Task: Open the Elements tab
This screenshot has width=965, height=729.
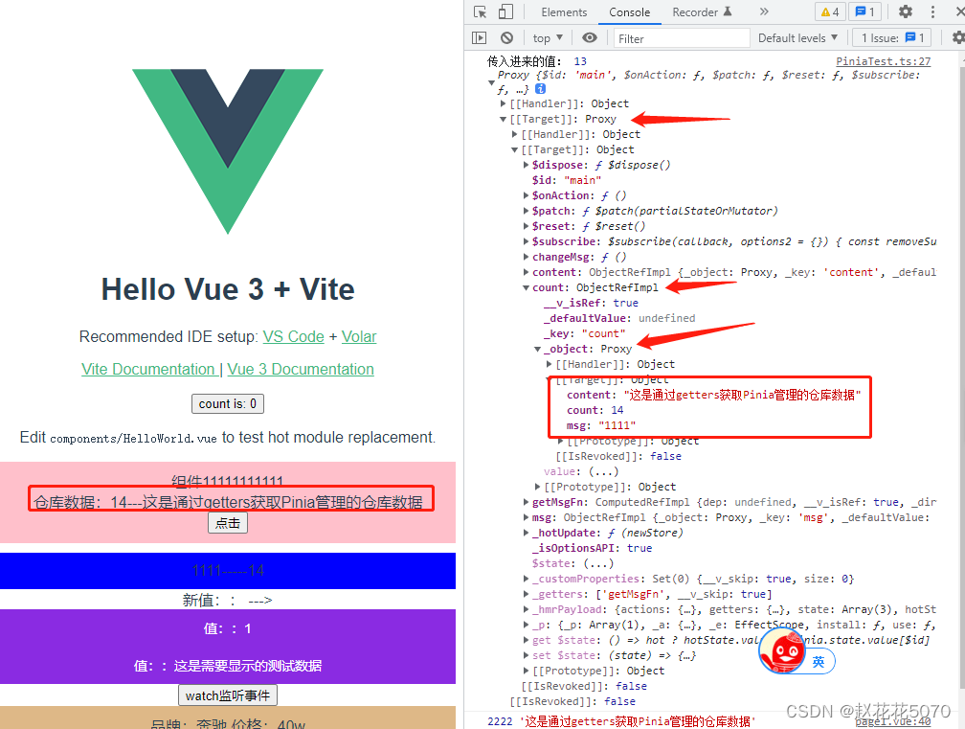Action: tap(564, 12)
